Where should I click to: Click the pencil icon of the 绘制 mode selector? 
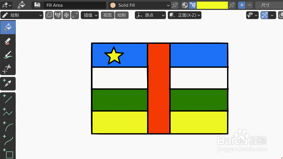tap(5, 15)
